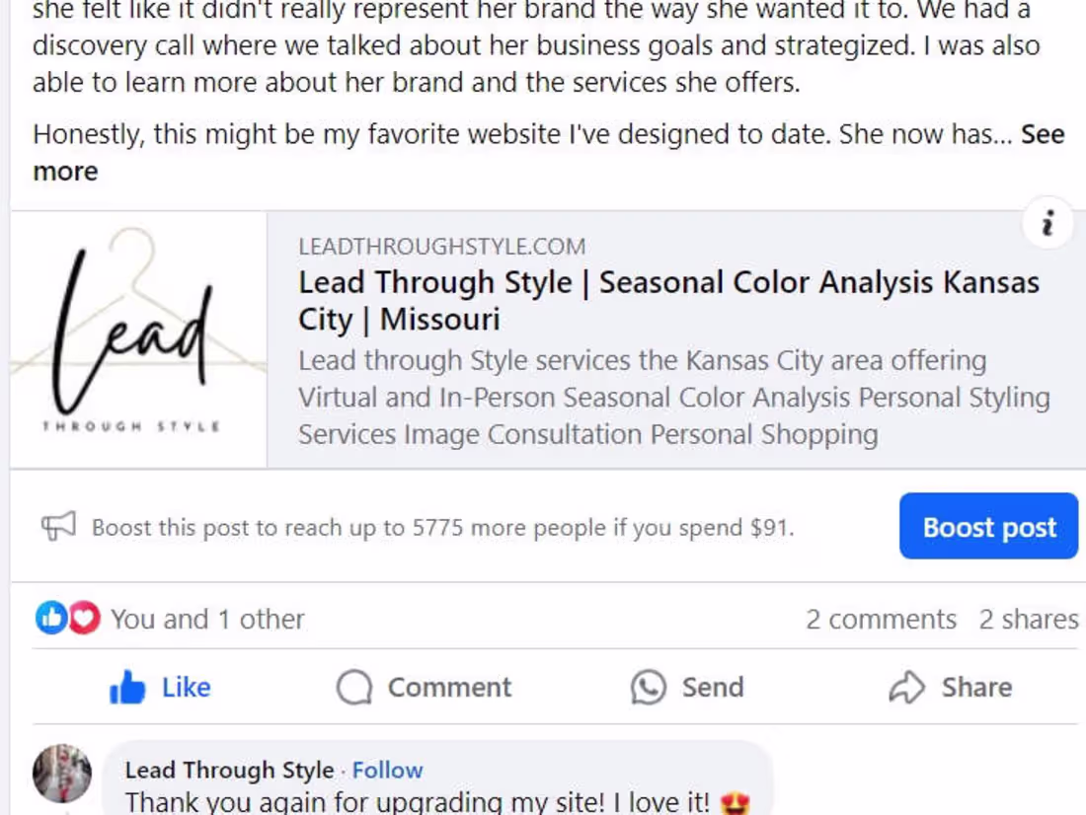Select the thumbs-up Like icon
The image size is (1086, 815).
tap(130, 687)
